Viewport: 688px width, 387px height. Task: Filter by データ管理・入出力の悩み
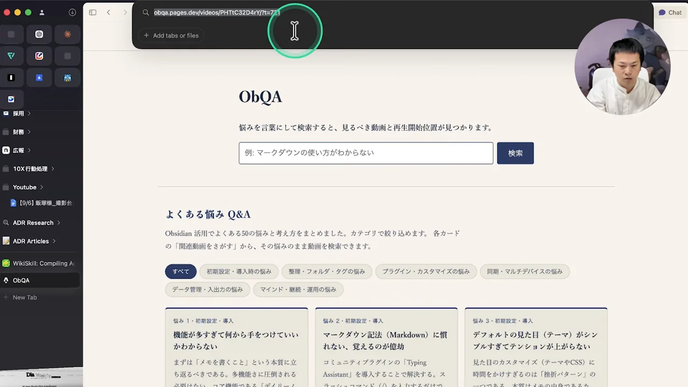207,289
